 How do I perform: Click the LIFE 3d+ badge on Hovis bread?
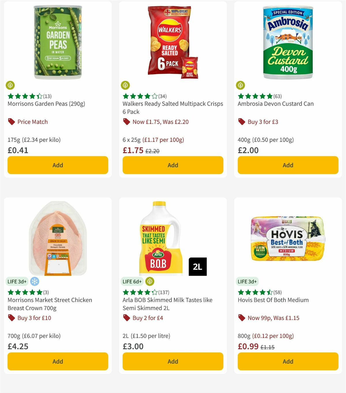coord(247,282)
